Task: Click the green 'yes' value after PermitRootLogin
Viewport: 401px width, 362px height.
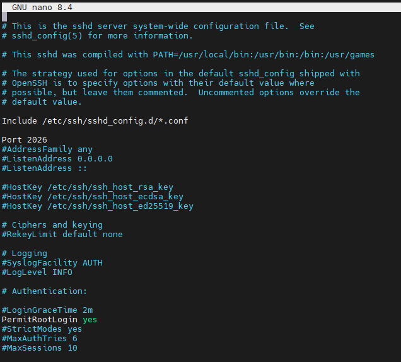Action: click(90, 320)
